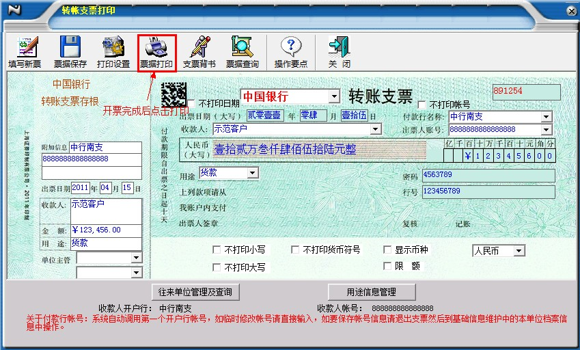The image size is (580, 350).
Task: Open the 收款人 payee dropdown
Action: [376, 129]
